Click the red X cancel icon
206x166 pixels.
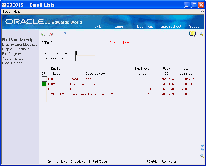[51, 34]
